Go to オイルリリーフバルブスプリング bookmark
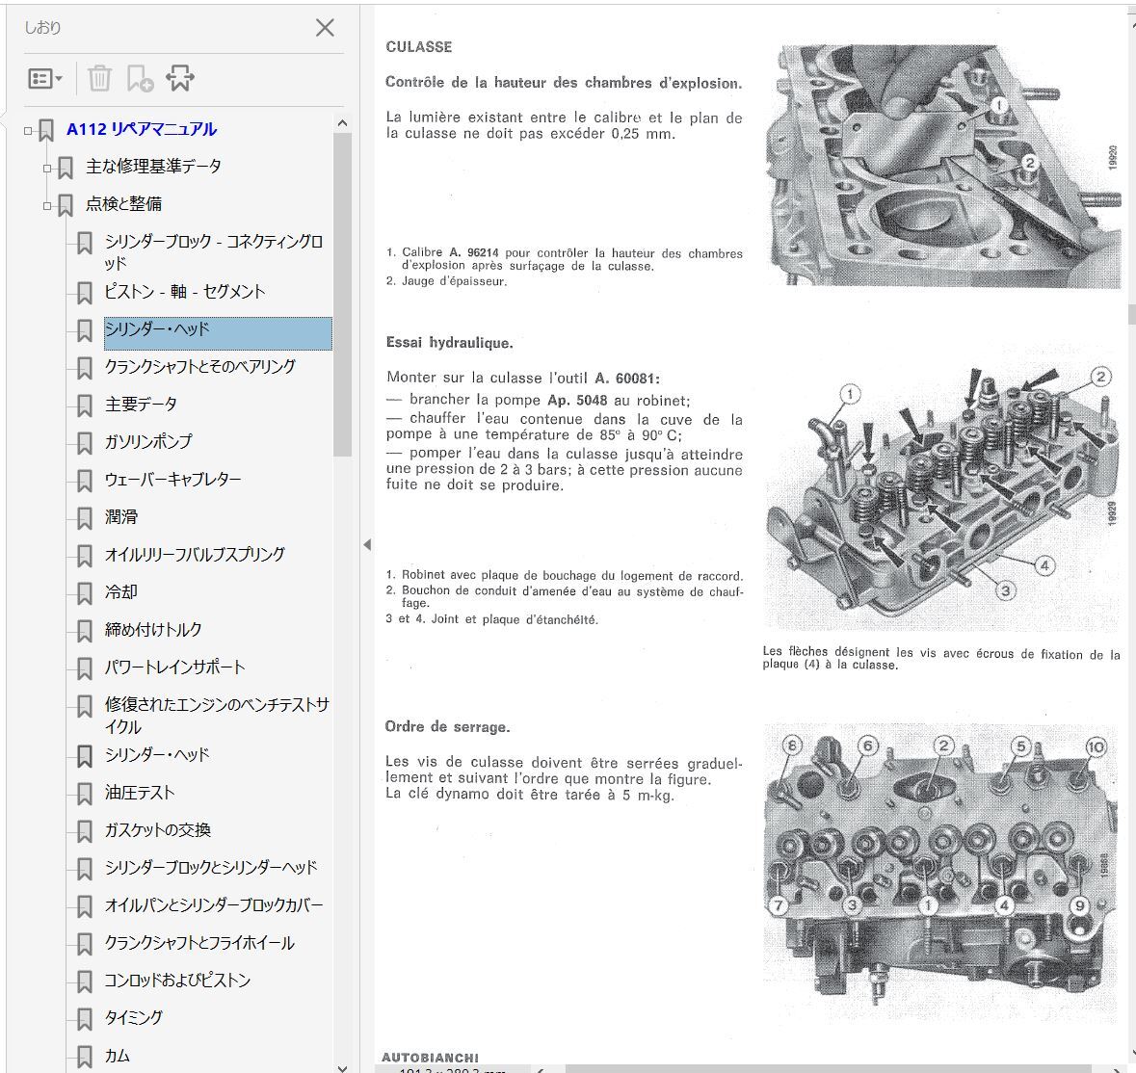 (195, 555)
